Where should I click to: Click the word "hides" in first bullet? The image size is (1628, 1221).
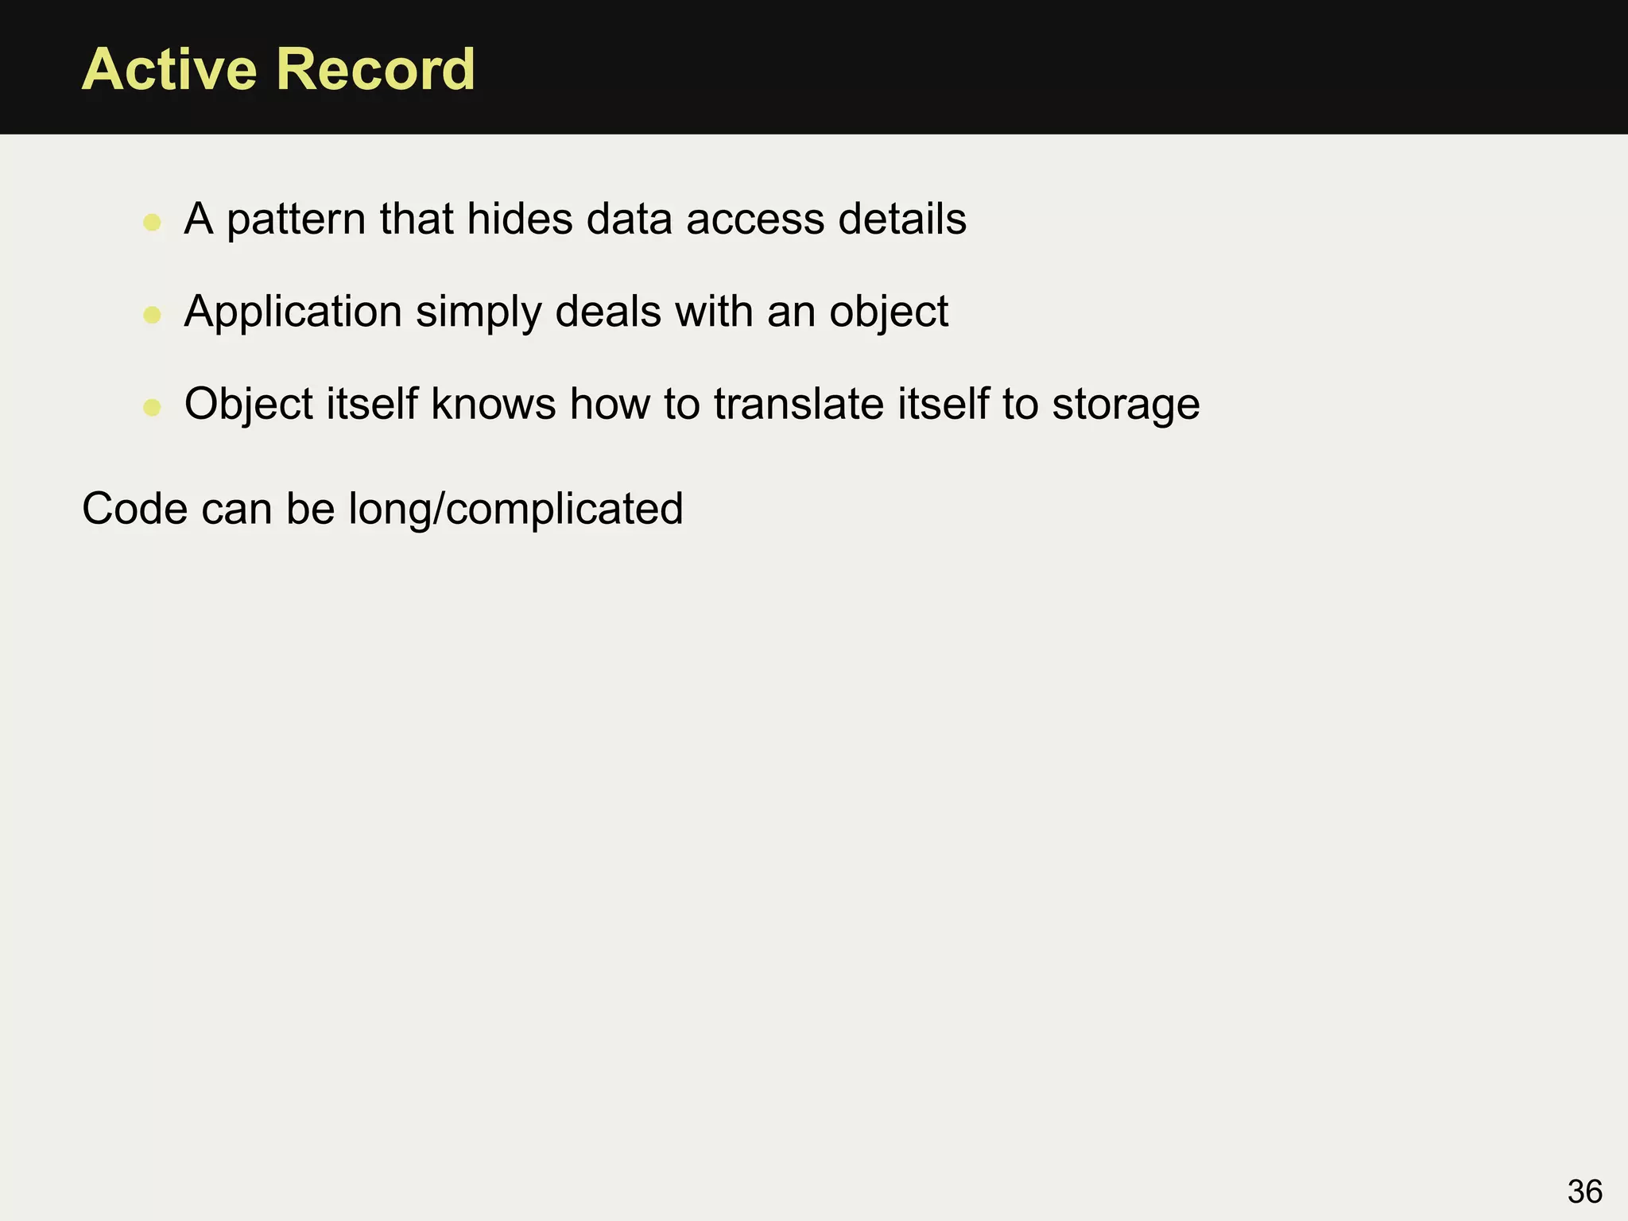(x=519, y=219)
